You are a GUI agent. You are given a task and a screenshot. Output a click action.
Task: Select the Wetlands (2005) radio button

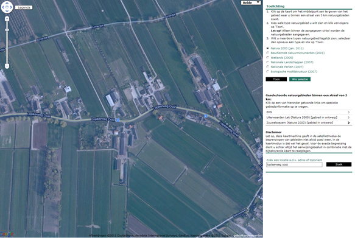(267, 57)
